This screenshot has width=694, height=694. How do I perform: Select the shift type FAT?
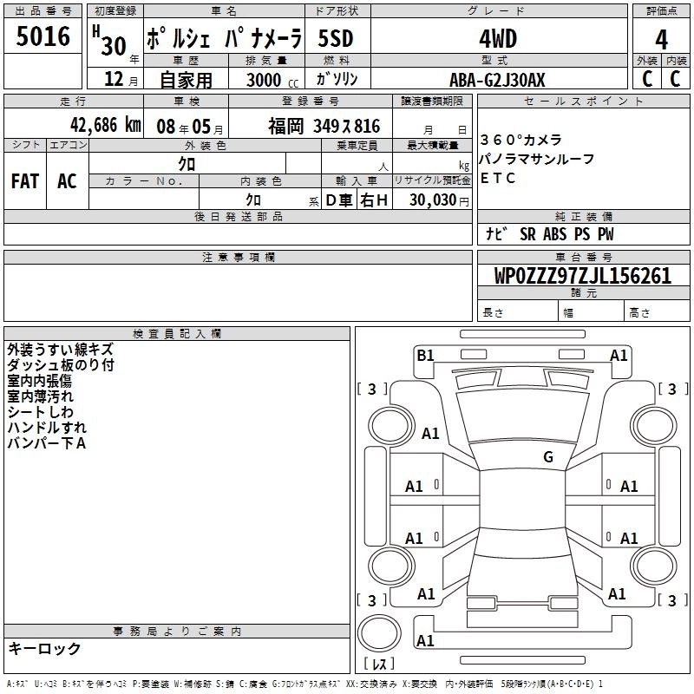click(x=25, y=181)
